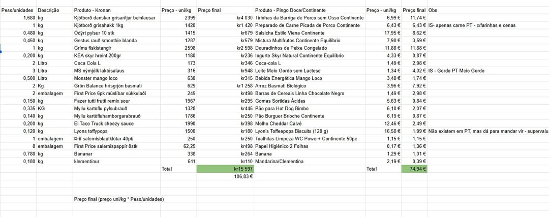Viewport: 549px width, 217px height.
Task: Select the "Mandarina/Clementina" cell
Action: point(279,161)
